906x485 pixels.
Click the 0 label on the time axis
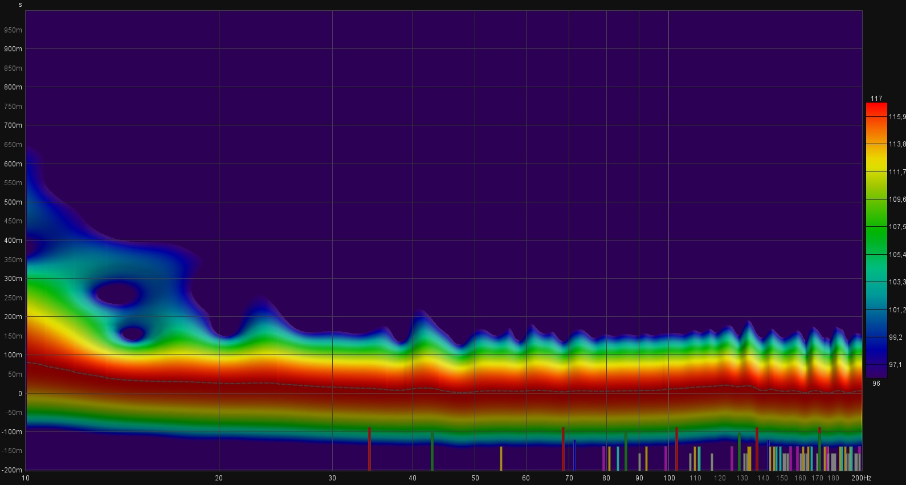pos(20,394)
